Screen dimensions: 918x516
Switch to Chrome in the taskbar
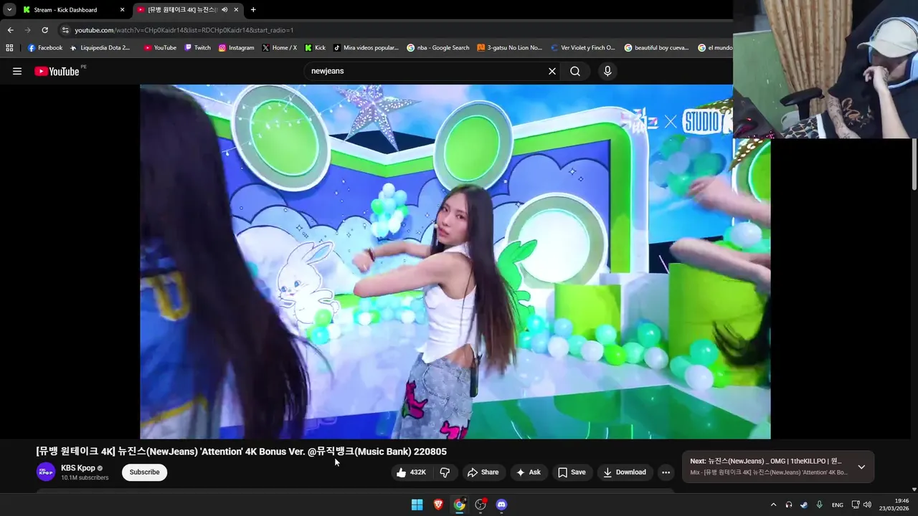coord(459,505)
